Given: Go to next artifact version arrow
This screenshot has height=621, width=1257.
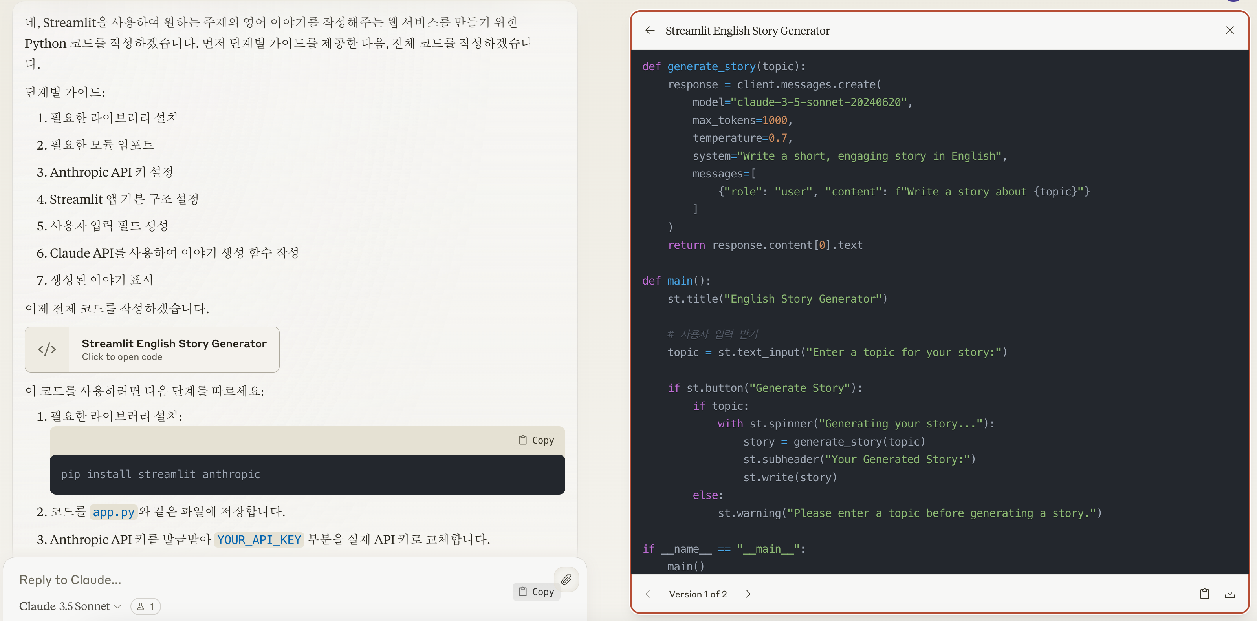Looking at the screenshot, I should [x=746, y=594].
